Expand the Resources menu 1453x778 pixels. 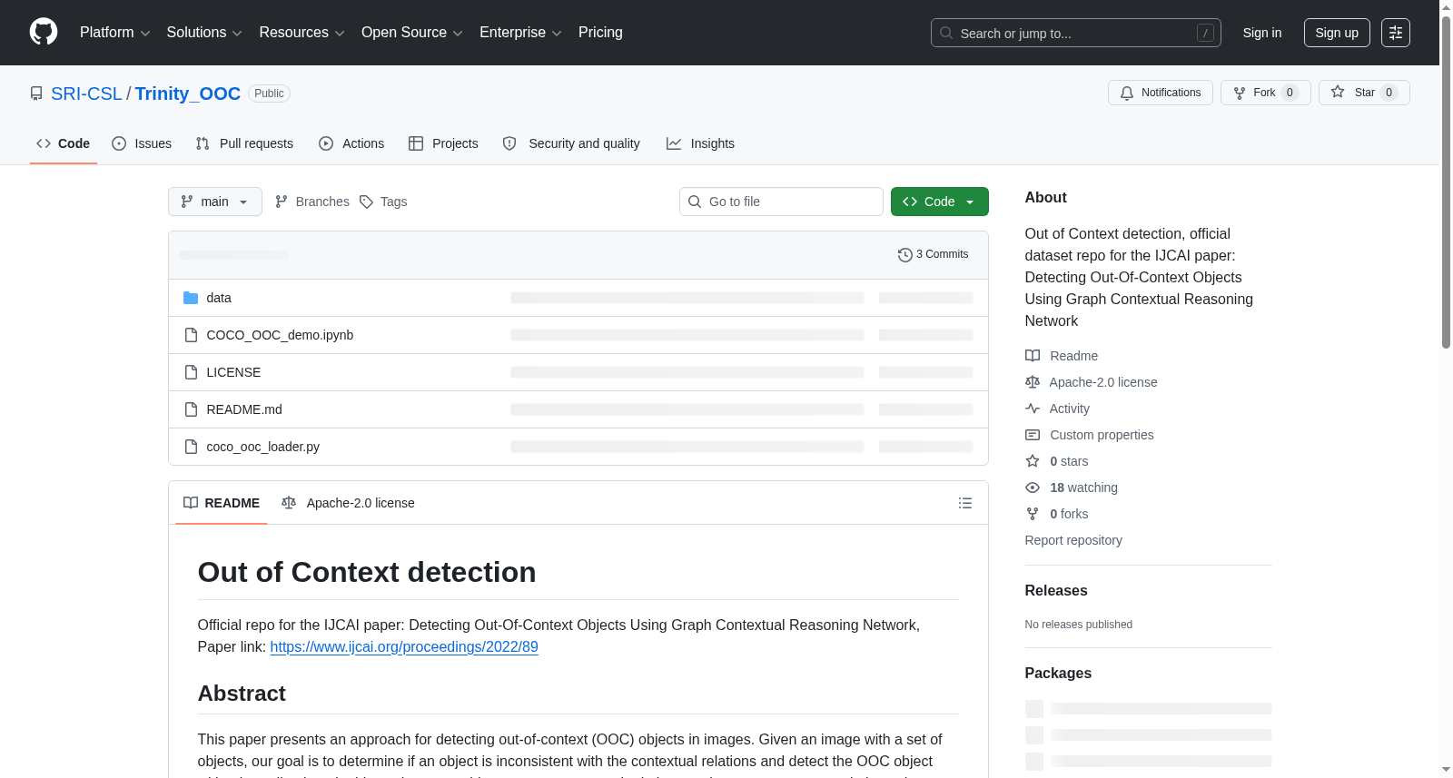(302, 33)
